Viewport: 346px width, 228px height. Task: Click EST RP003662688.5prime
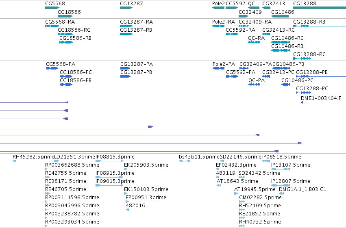(46, 169)
